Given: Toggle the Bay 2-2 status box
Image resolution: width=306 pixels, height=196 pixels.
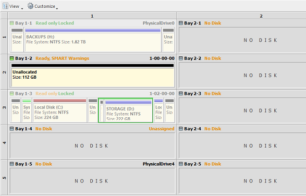Looking at the screenshot, I should (181, 58).
